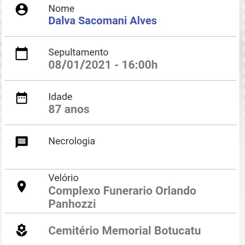
Task: Click the Nome field label
Action: click(61, 8)
